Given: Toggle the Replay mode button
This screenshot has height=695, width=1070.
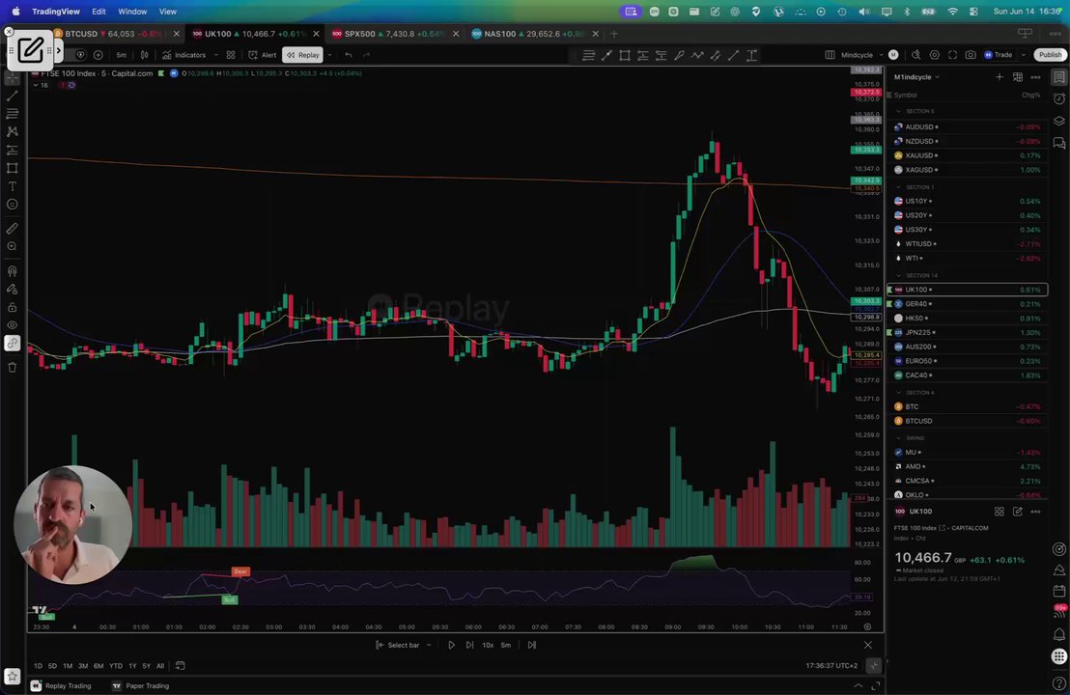Looking at the screenshot, I should click(302, 55).
